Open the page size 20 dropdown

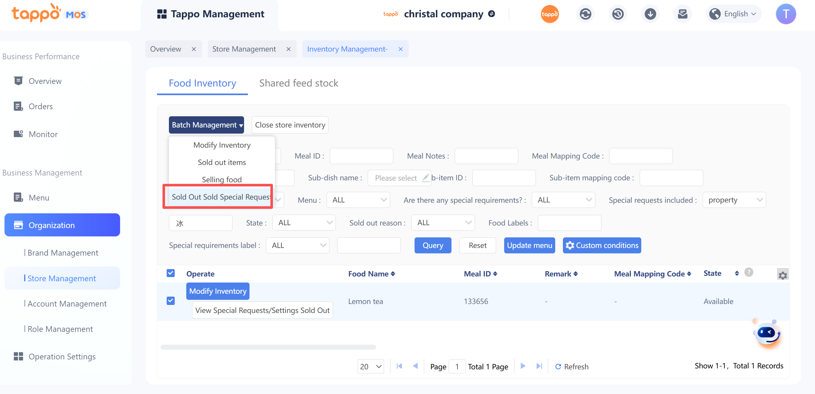click(x=371, y=366)
